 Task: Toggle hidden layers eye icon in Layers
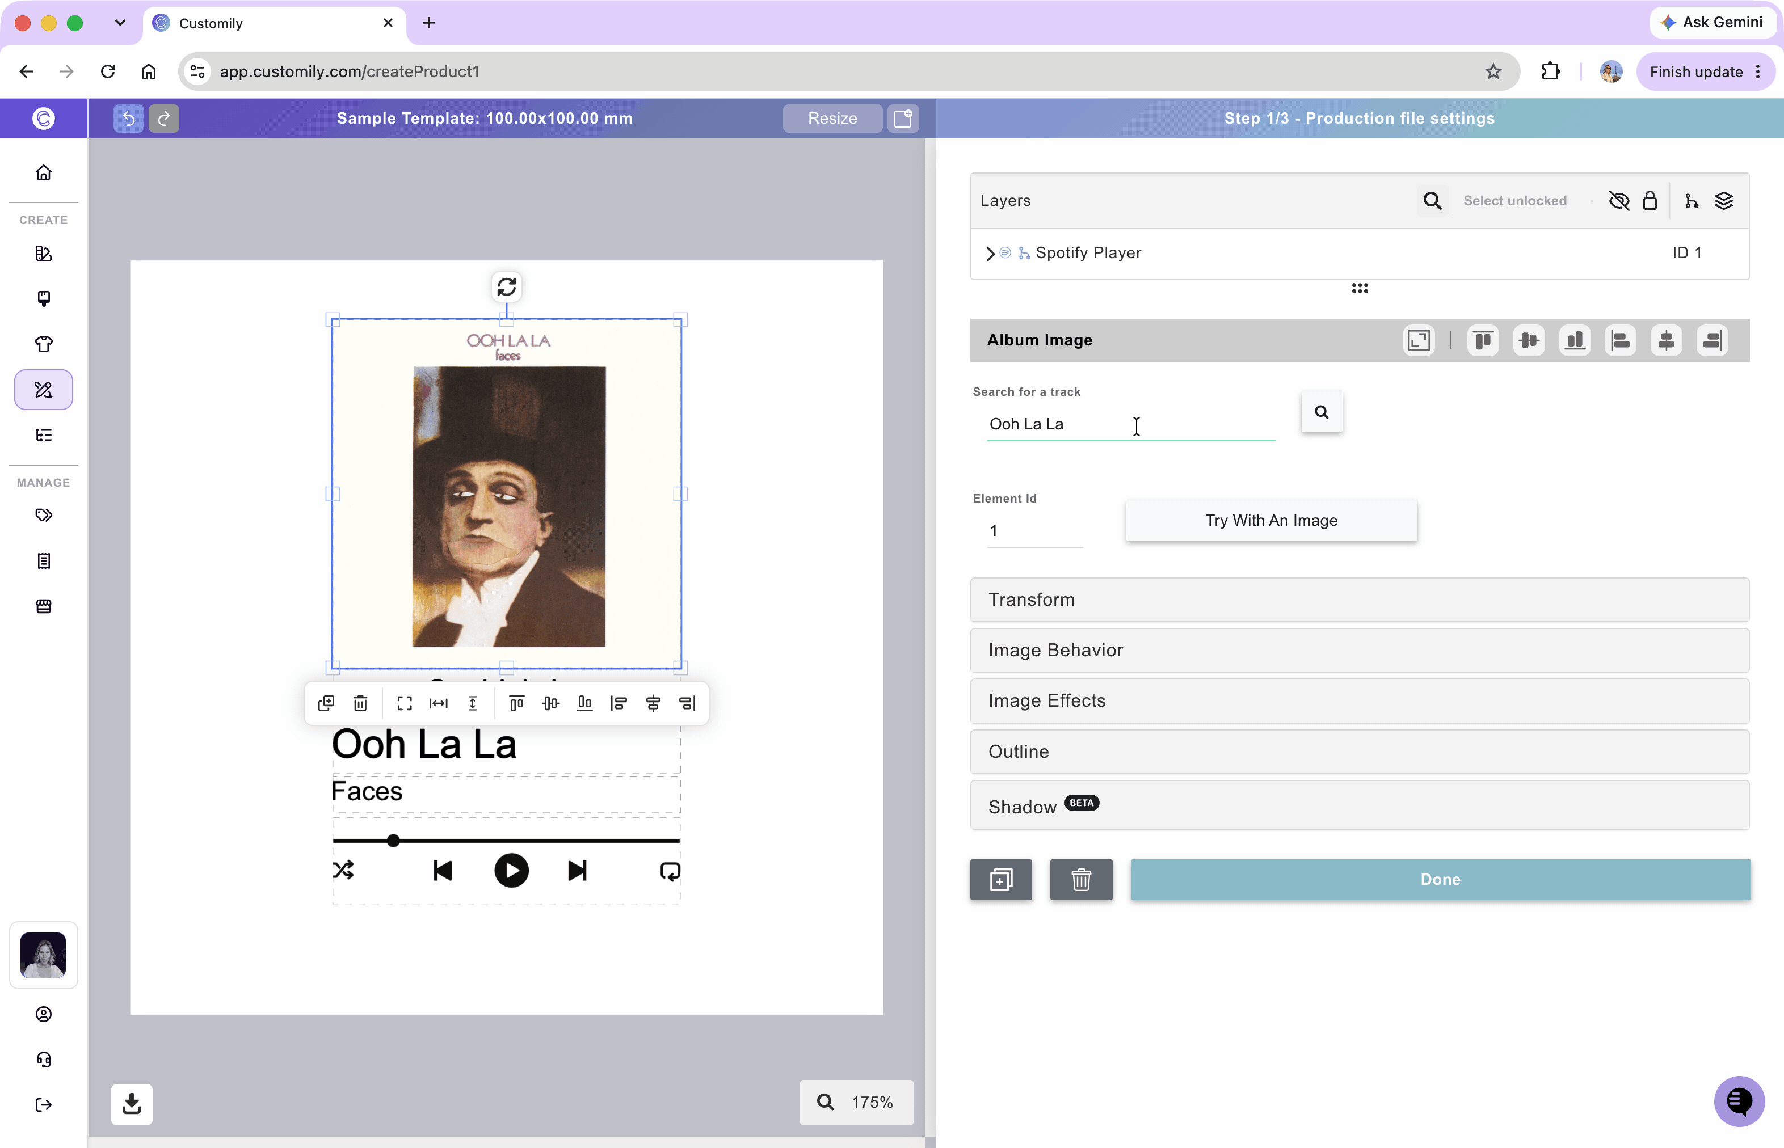point(1618,201)
